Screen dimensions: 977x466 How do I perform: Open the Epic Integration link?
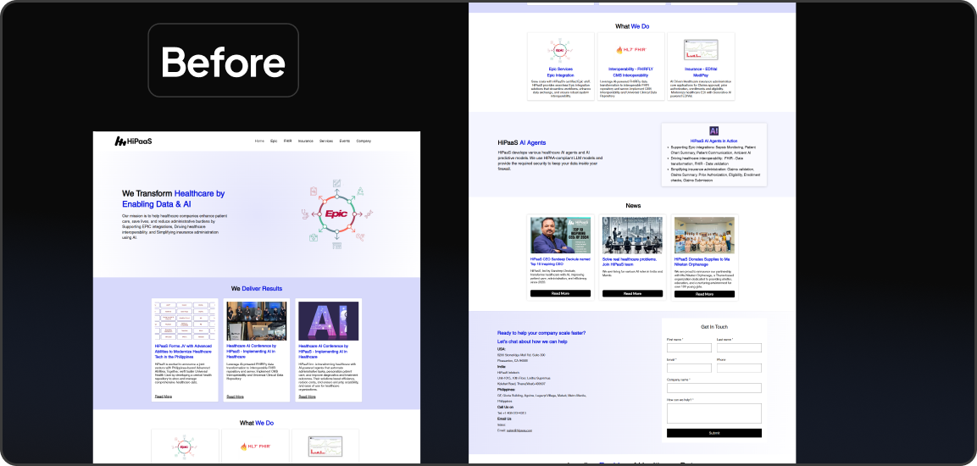[561, 75]
